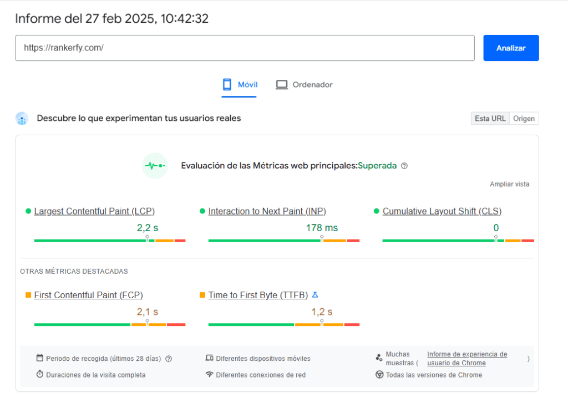The width and height of the screenshot is (568, 398).
Task: Select the Esta URL toggle option
Action: (x=490, y=119)
